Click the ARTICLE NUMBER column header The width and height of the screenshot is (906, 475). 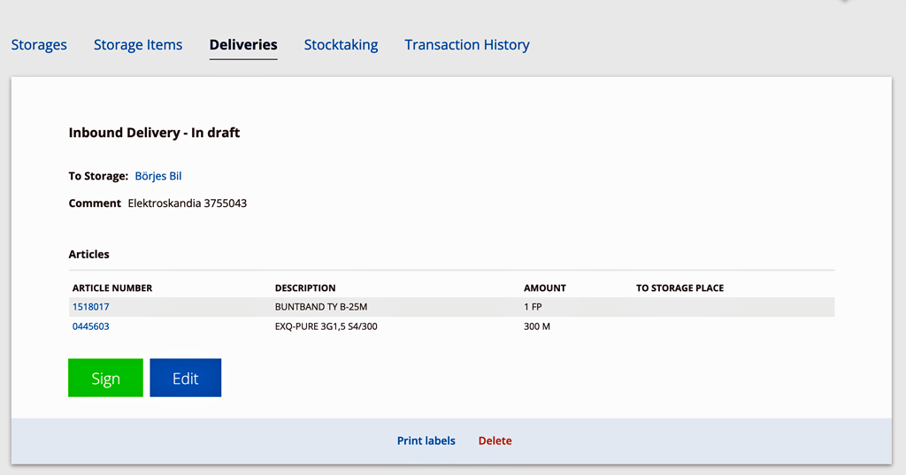click(112, 287)
